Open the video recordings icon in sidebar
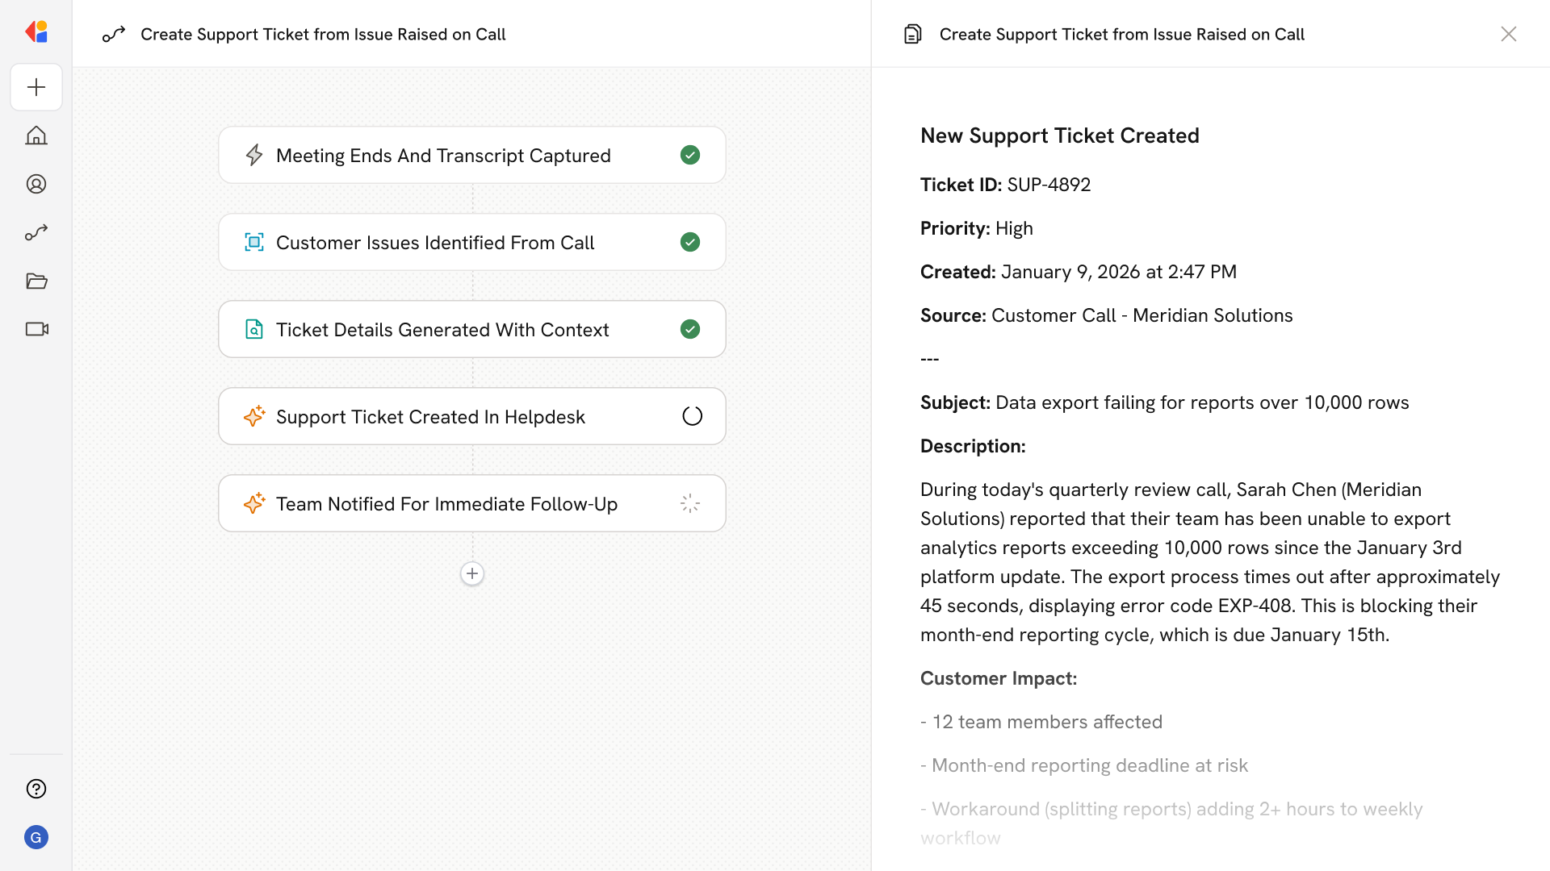The image size is (1550, 871). point(36,329)
